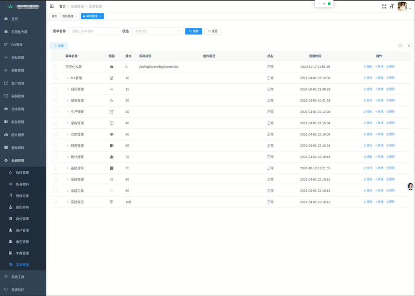
Task: Check the select-all checkbox in table header
Action: click(55, 56)
